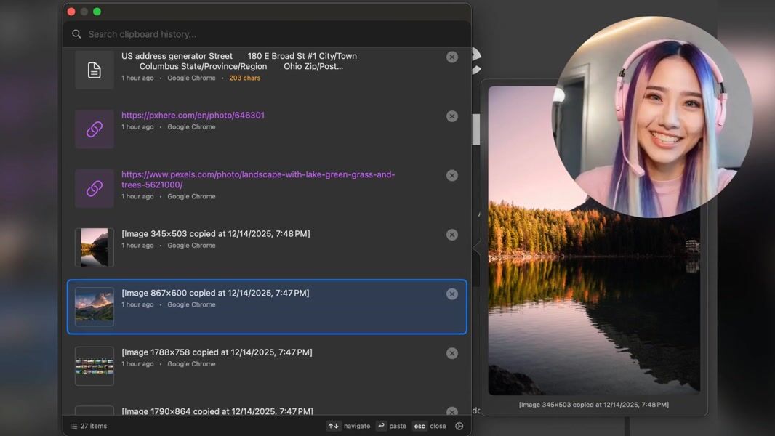775x436 pixels.
Task: Open the pxhere.com/en/photo/646301 link
Action: pos(193,115)
